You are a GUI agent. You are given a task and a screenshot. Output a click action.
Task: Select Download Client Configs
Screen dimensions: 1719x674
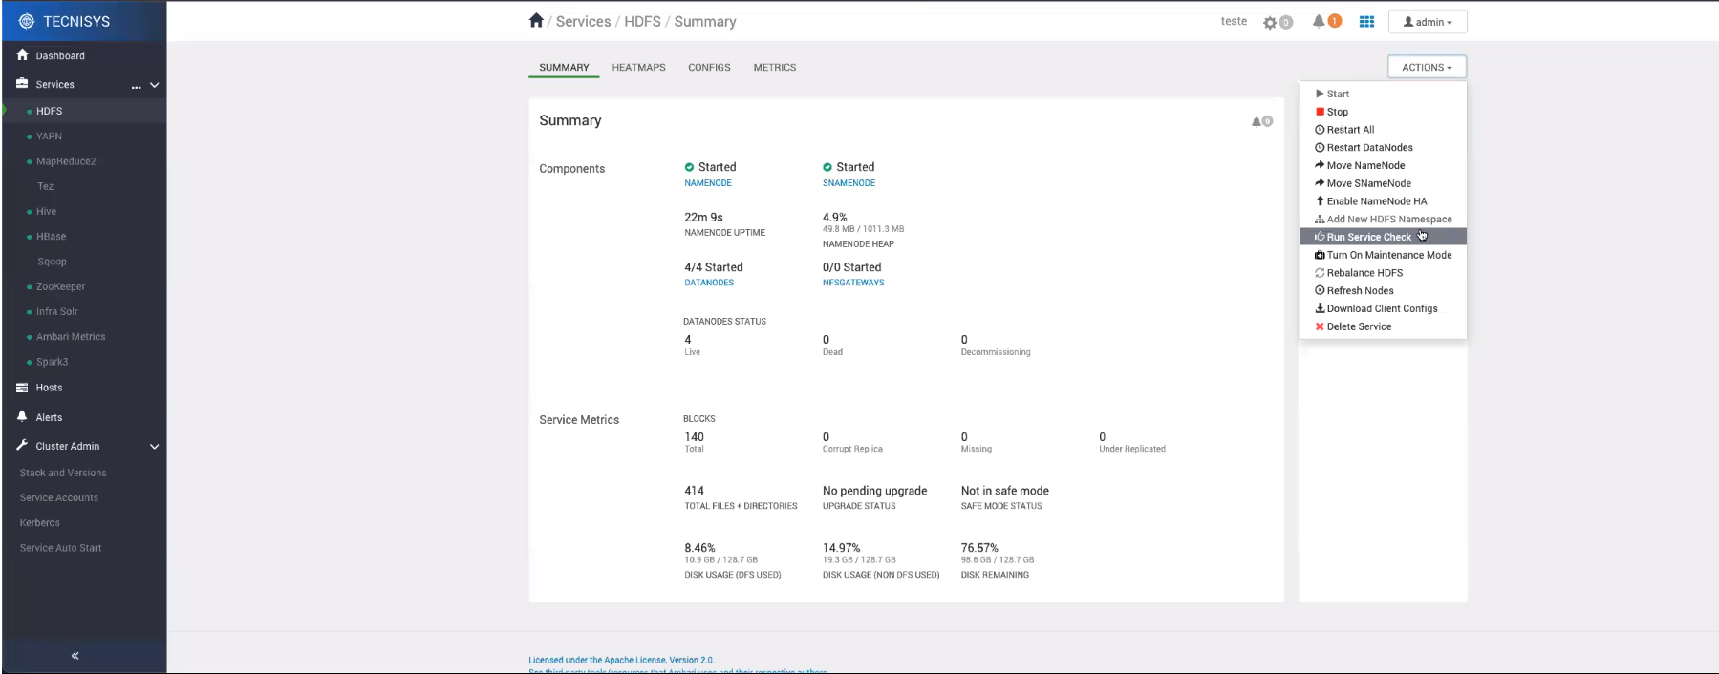click(1383, 308)
